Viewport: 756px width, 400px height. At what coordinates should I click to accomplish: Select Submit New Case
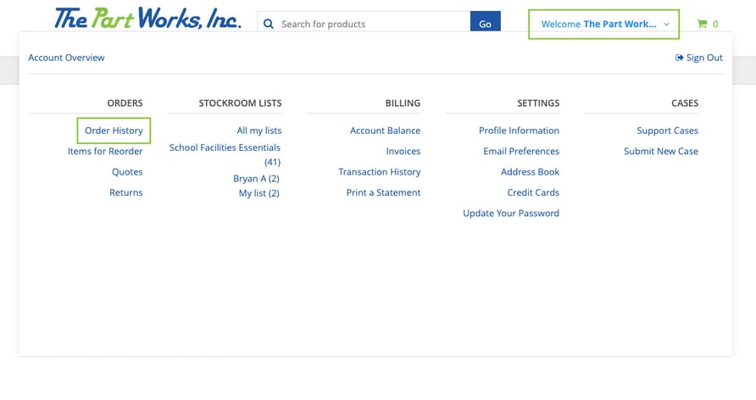click(x=661, y=151)
